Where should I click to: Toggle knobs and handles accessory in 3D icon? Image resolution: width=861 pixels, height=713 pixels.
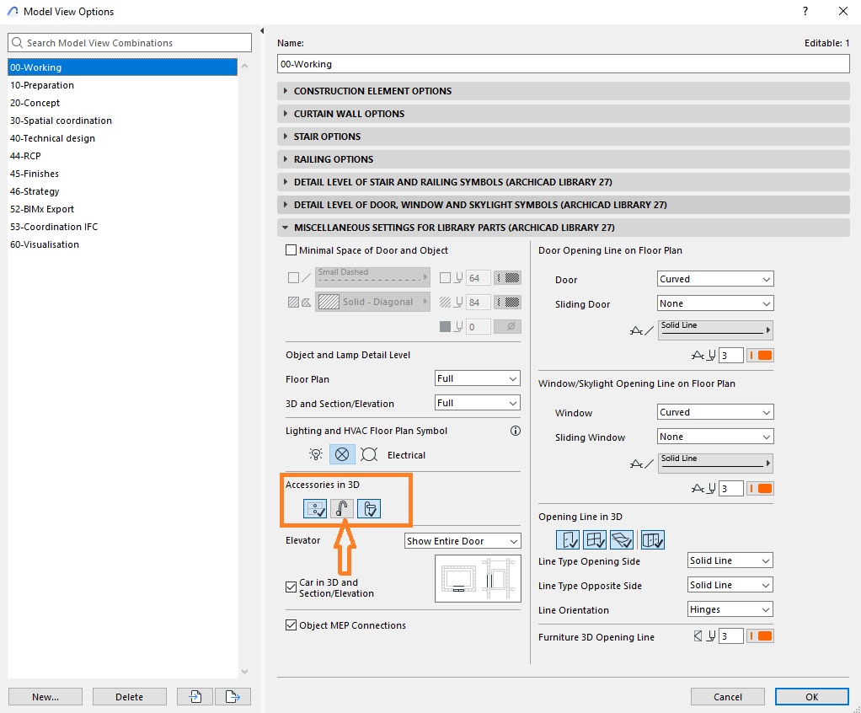315,509
